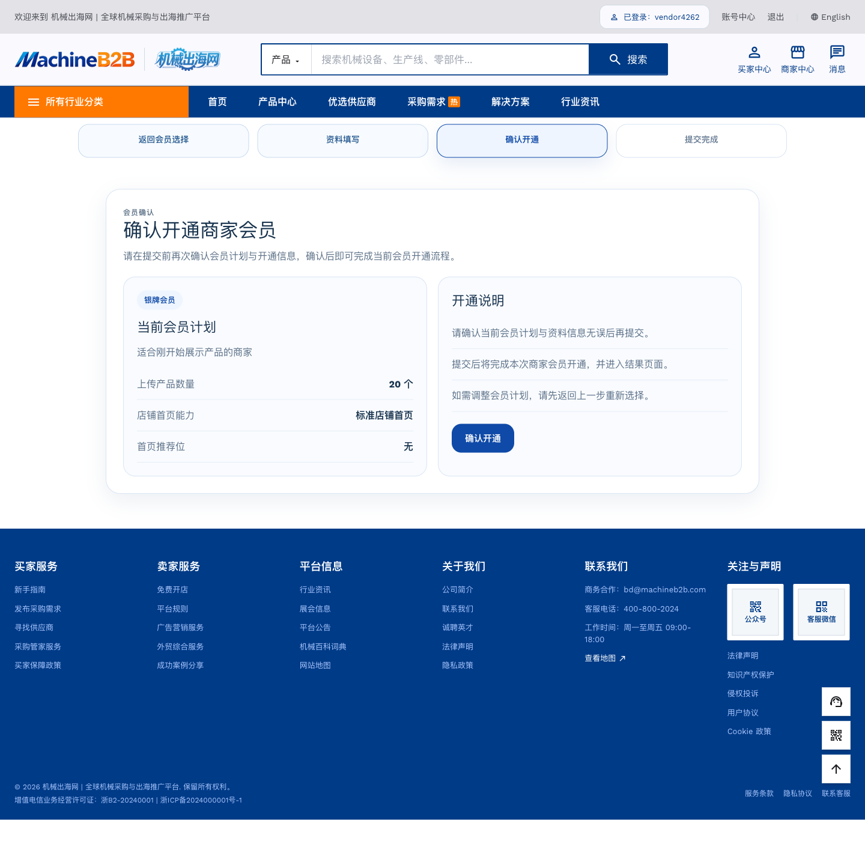Open 网站地图 footer link
The width and height of the screenshot is (865, 841).
pyautogui.click(x=315, y=665)
